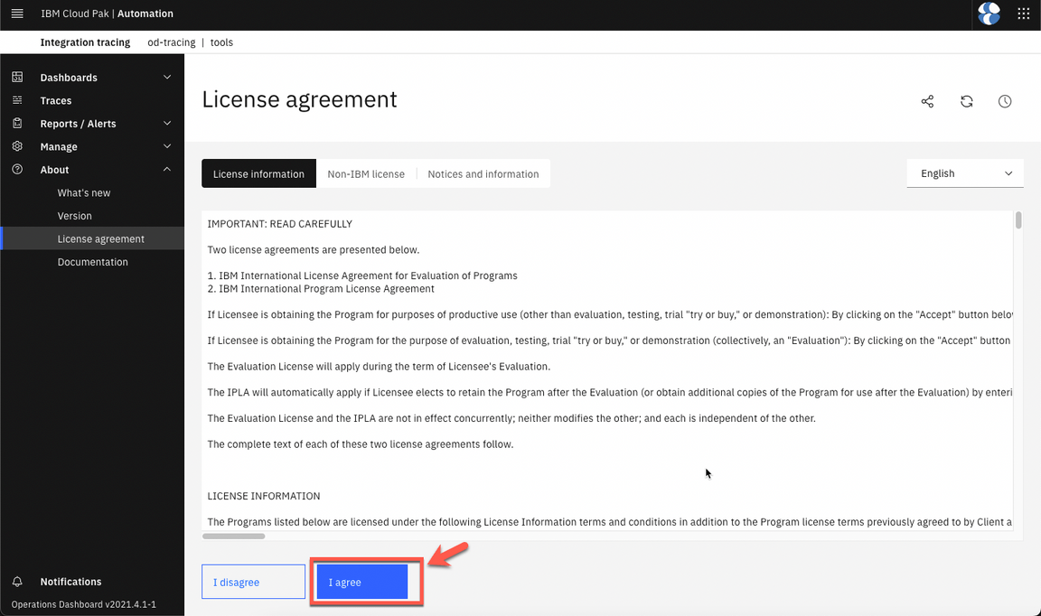The height and width of the screenshot is (616, 1041).
Task: Switch to the Non-IBM license tab
Action: point(366,174)
